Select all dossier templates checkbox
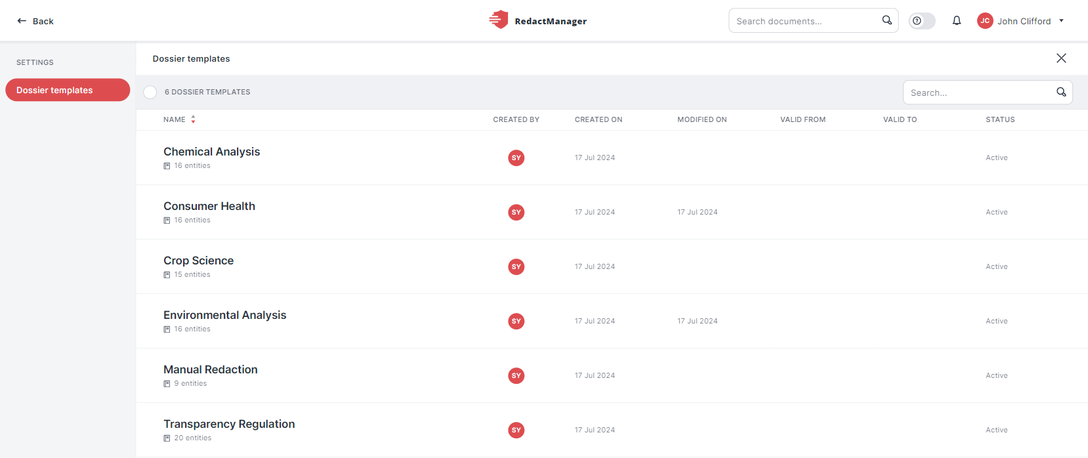The image size is (1088, 458). 150,92
